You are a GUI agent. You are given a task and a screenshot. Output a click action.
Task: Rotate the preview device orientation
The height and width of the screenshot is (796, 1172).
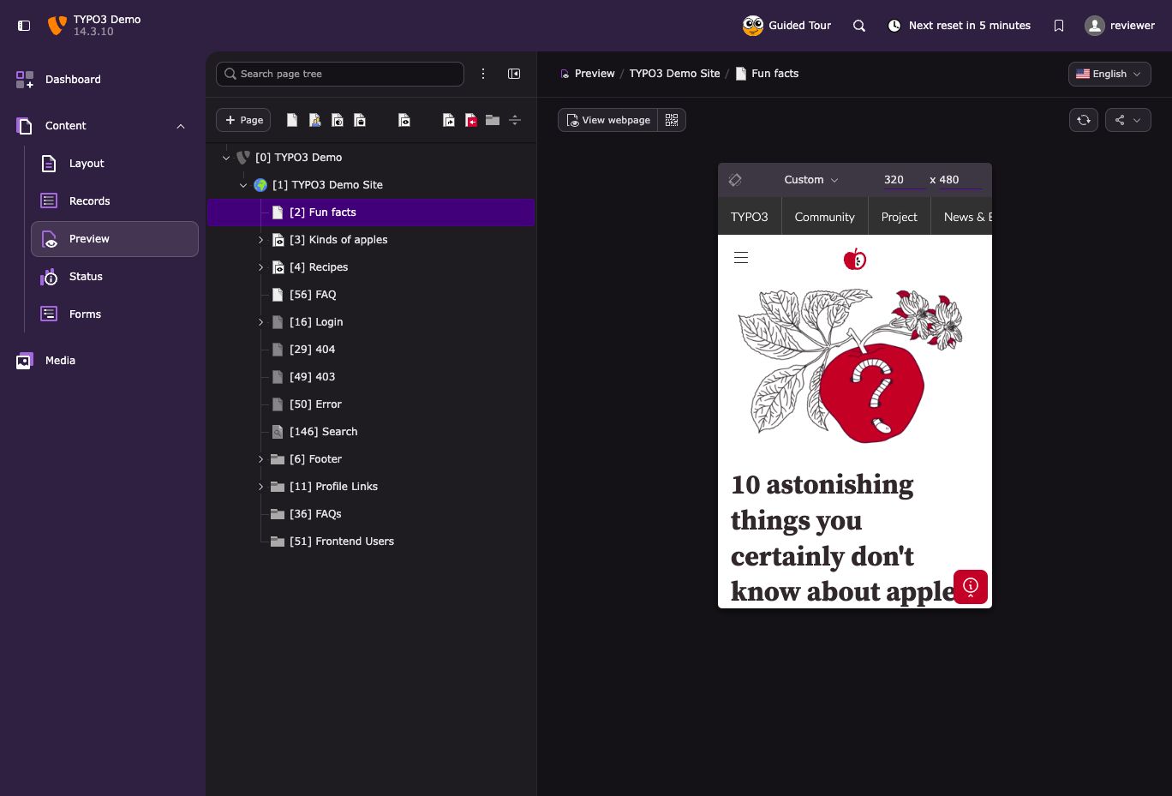click(x=735, y=180)
